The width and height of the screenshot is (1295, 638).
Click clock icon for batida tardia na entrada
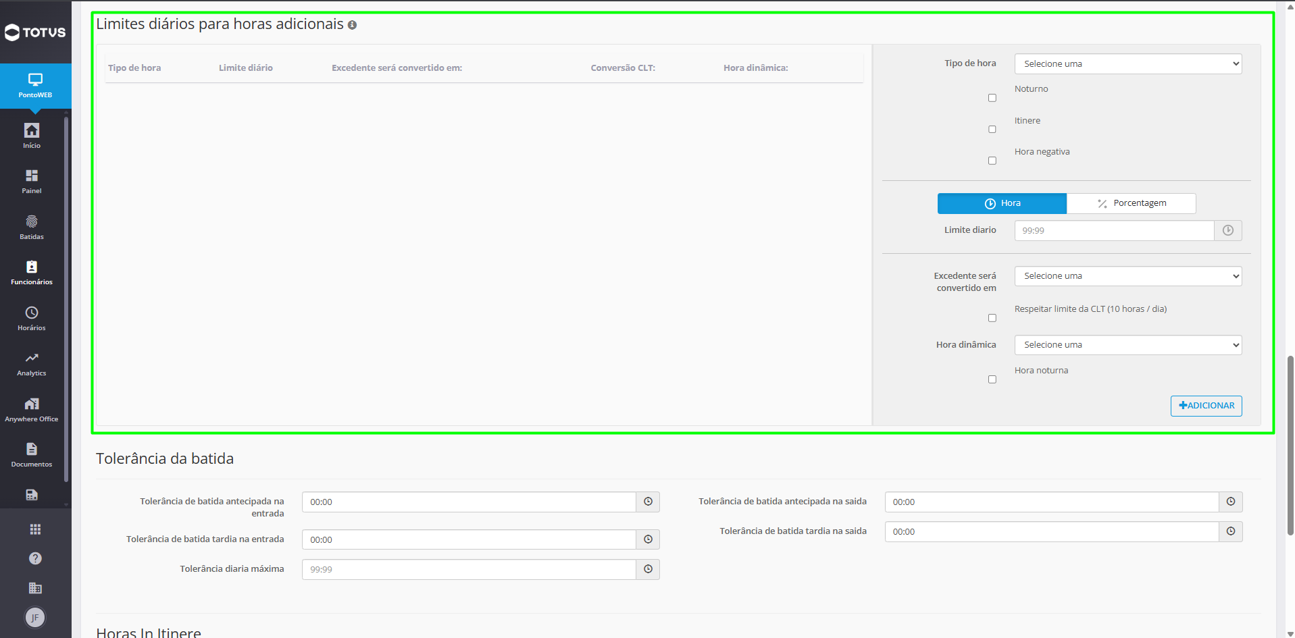648,539
